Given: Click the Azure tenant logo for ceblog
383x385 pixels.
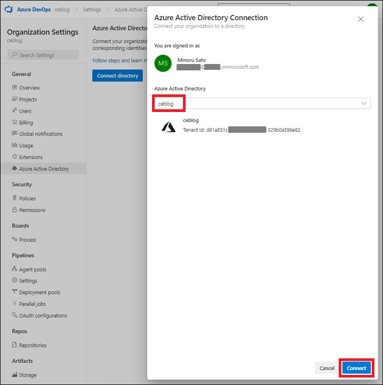Looking at the screenshot, I should (x=169, y=127).
